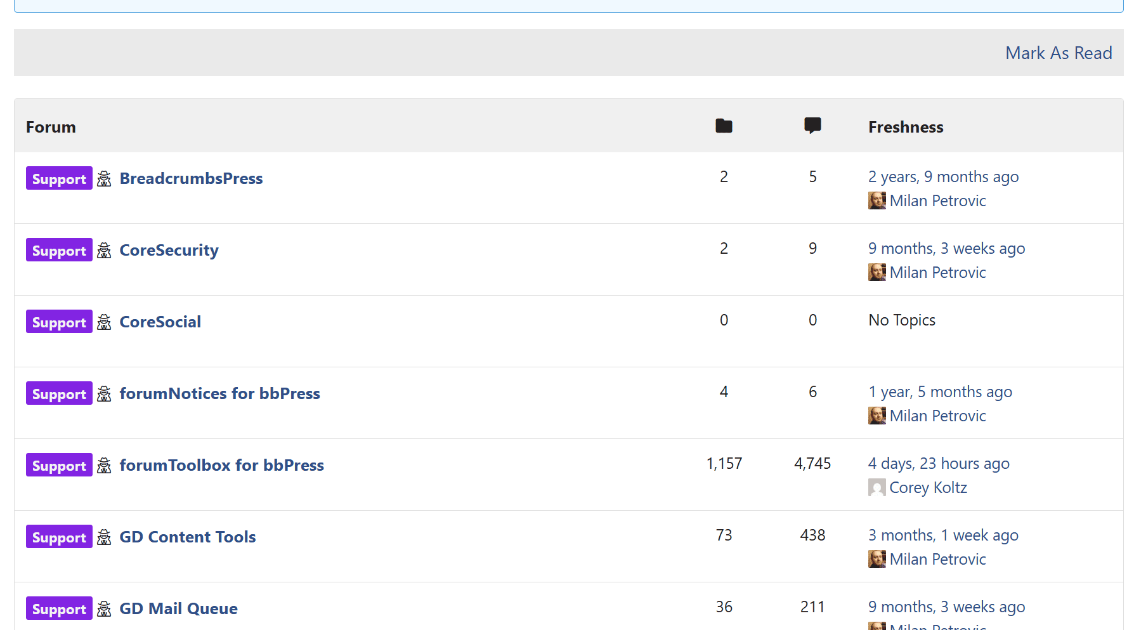Open the 2 years, 9 months ago link

click(x=943, y=176)
